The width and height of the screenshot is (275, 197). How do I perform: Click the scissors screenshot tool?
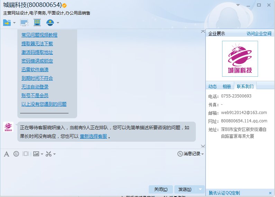click(48, 154)
